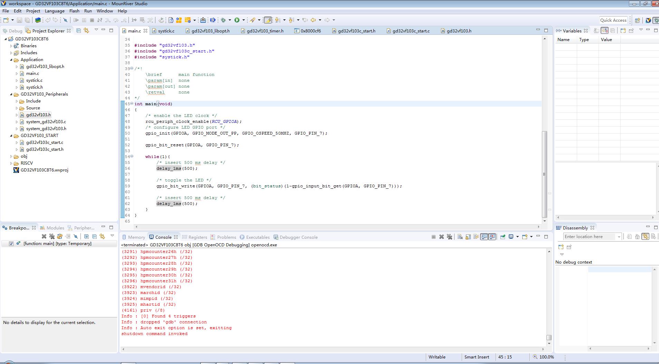Click the Save All toolbar icon
Viewport: 659px width, 364px height.
tap(27, 20)
